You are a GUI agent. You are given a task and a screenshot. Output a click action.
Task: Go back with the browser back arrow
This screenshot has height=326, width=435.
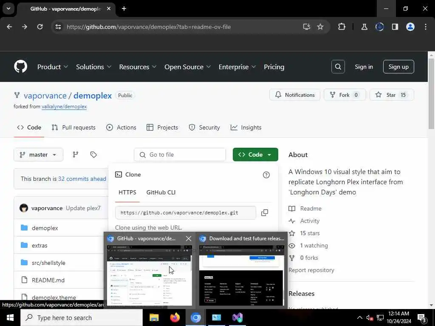[x=9, y=27]
